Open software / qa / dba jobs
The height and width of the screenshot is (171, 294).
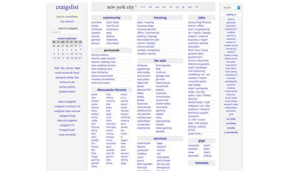pyautogui.click(x=199, y=106)
